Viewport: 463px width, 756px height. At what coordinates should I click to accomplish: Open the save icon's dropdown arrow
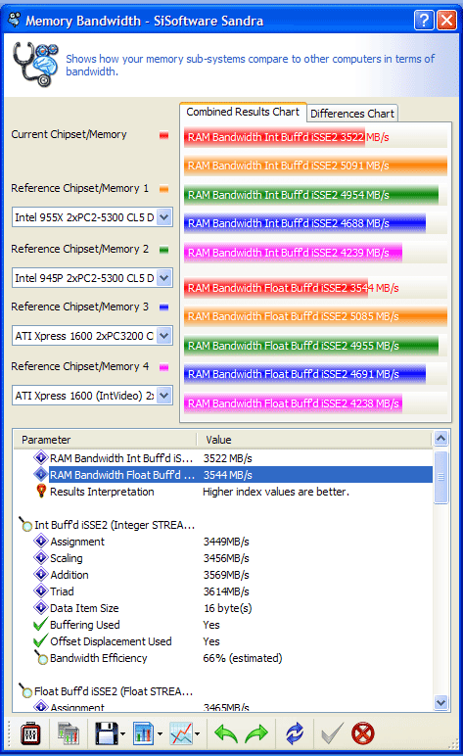122,734
